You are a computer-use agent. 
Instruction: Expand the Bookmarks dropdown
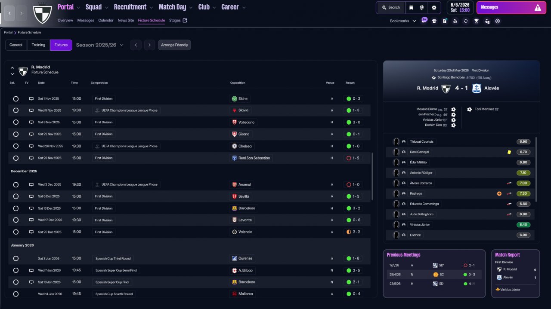coord(403,21)
